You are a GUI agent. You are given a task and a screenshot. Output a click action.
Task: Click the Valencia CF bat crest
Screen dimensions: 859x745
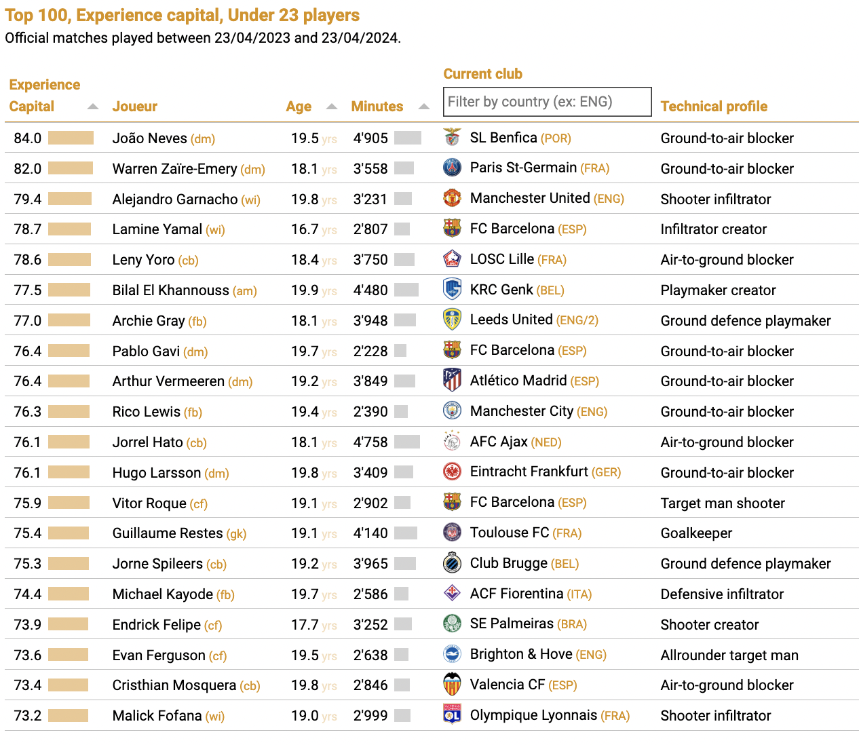tap(452, 685)
